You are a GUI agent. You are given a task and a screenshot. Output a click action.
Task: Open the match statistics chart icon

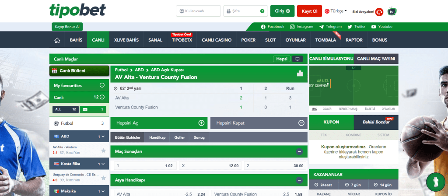[300, 73]
